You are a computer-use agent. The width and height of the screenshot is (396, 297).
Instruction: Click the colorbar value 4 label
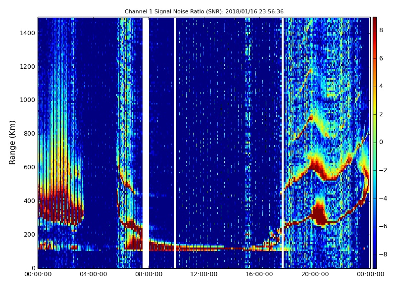coord(381,86)
